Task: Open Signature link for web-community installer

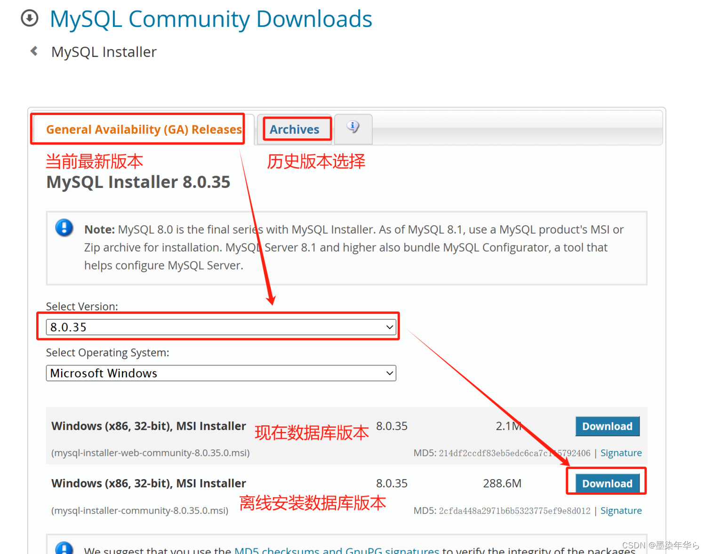Action: click(x=621, y=453)
